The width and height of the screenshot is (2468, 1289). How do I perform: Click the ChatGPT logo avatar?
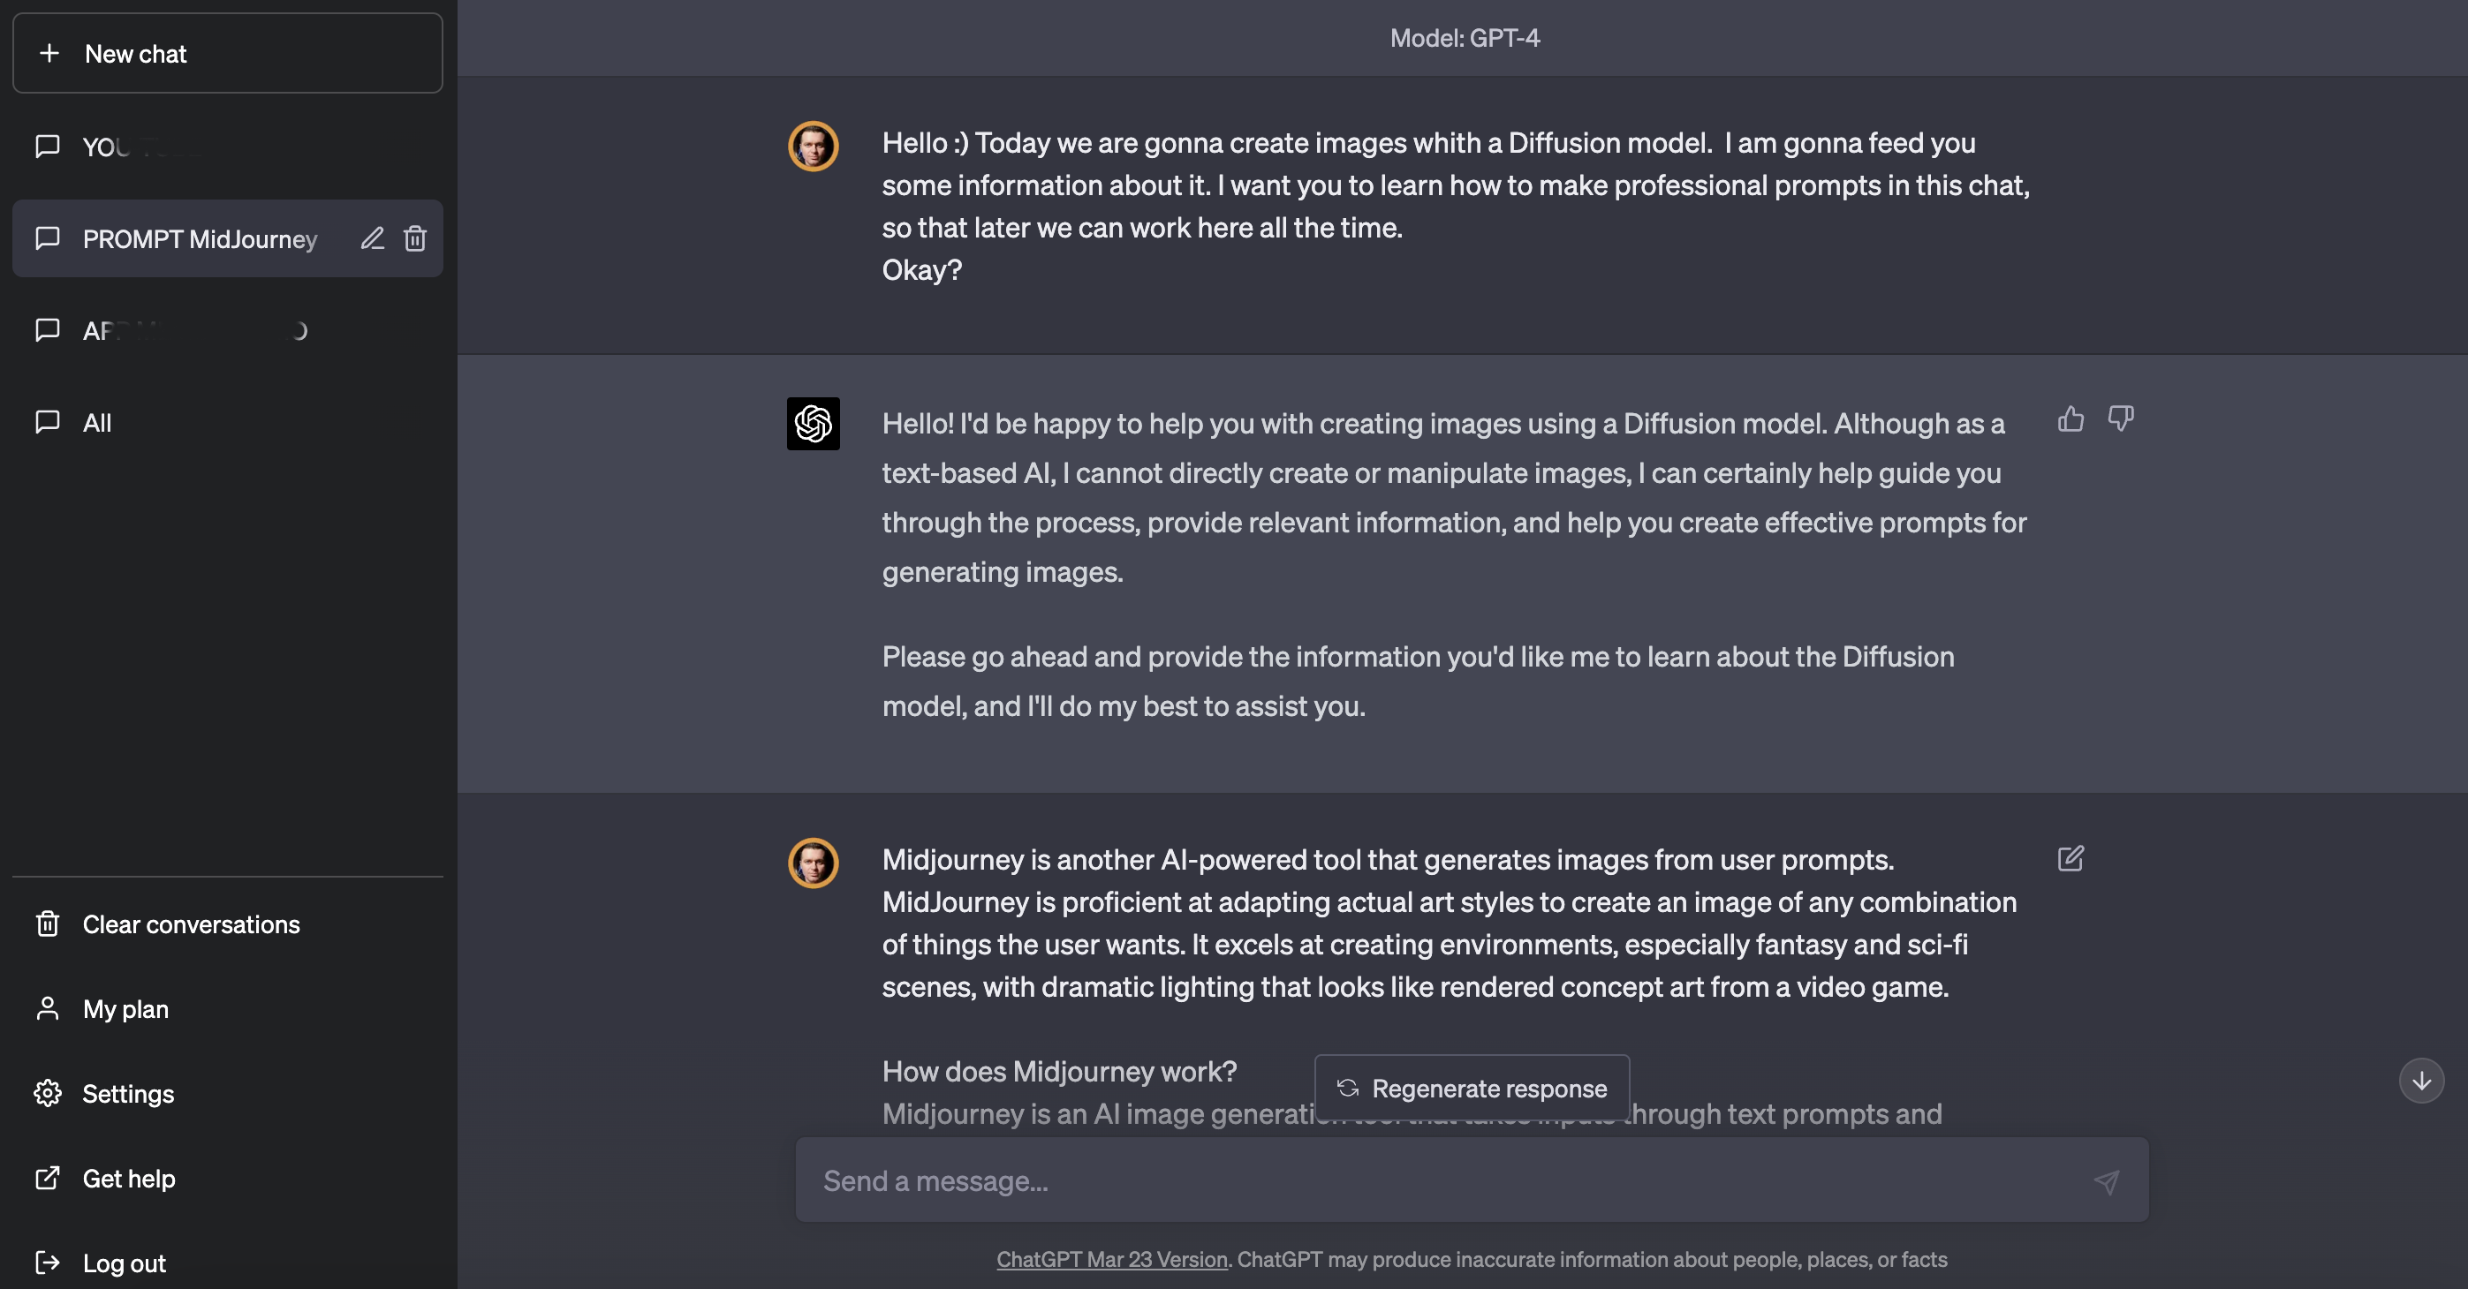tap(814, 425)
